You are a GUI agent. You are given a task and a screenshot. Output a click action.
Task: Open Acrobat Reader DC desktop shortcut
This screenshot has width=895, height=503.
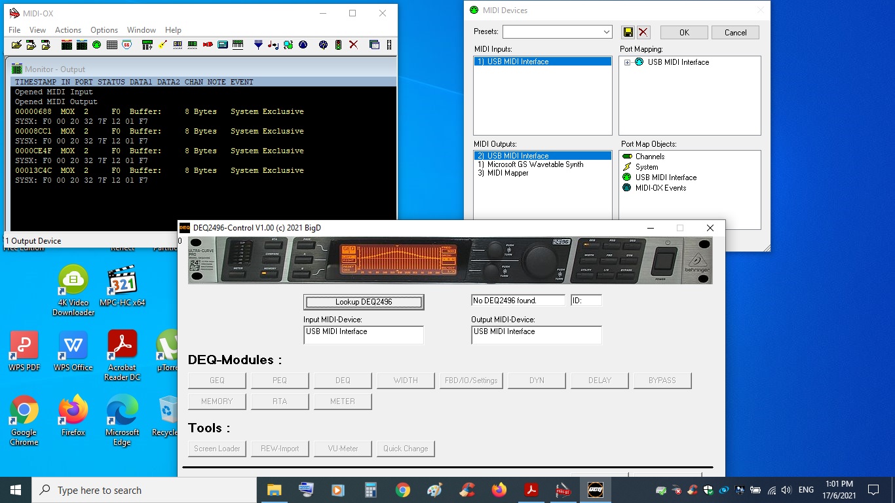tap(122, 356)
